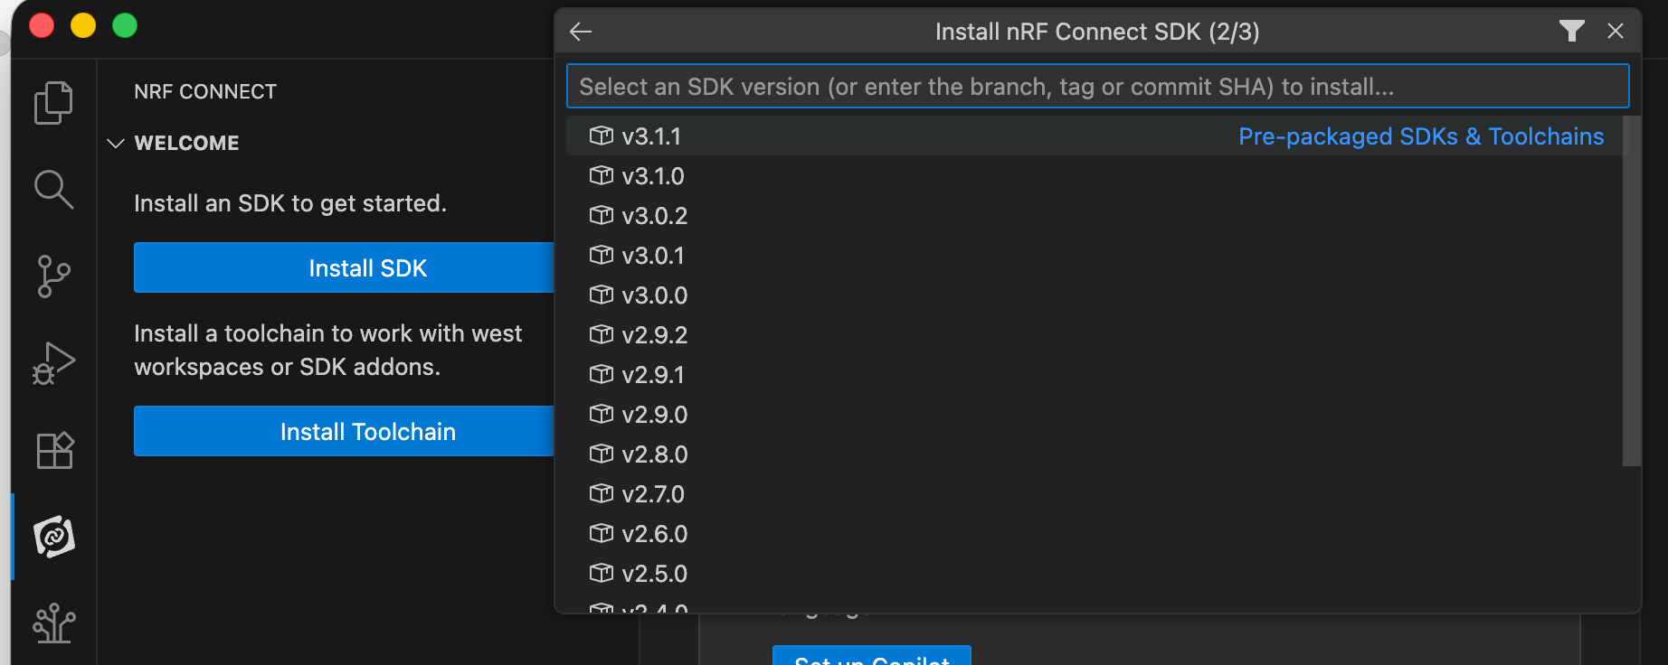Open the Search view in activity bar
Viewport: 1668px width, 665px height.
tap(53, 190)
